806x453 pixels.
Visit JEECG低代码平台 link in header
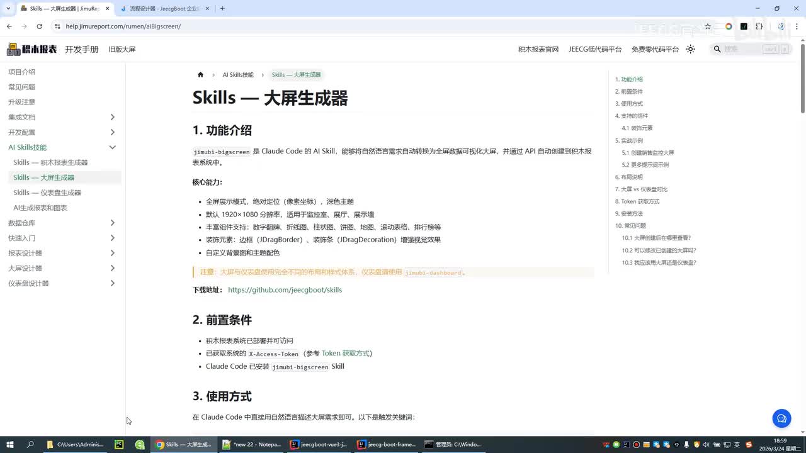pyautogui.click(x=595, y=49)
